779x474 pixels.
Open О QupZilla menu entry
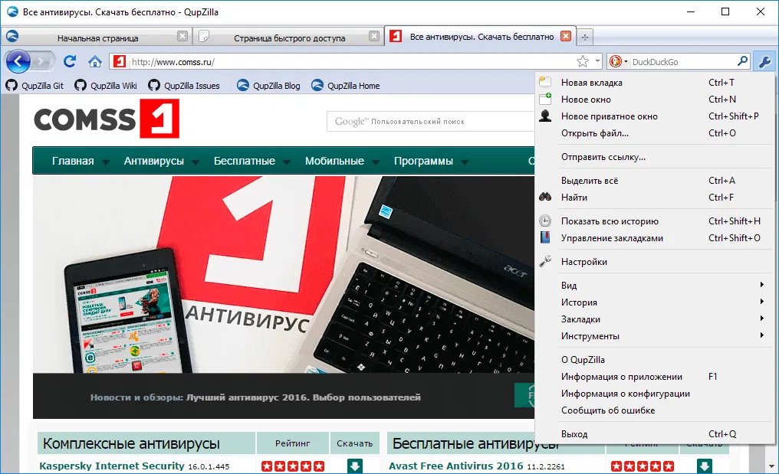[x=655, y=360]
